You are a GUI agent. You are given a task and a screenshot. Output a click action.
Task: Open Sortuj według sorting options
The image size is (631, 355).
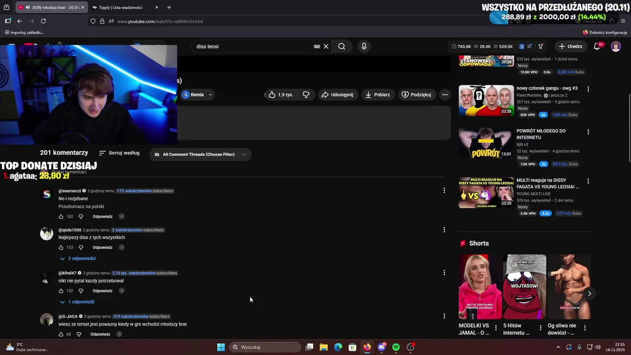[x=119, y=153]
